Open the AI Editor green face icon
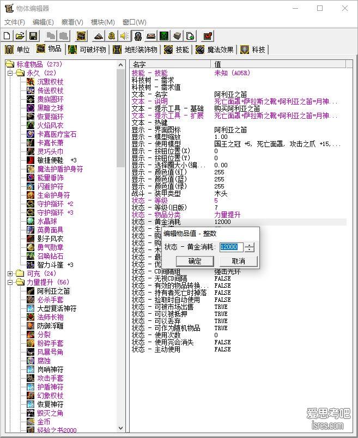The width and height of the screenshot is (358, 438). (165, 36)
